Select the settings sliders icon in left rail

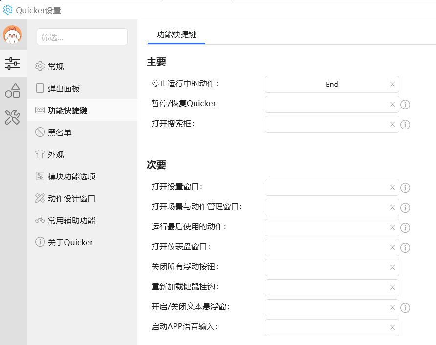pos(12,64)
